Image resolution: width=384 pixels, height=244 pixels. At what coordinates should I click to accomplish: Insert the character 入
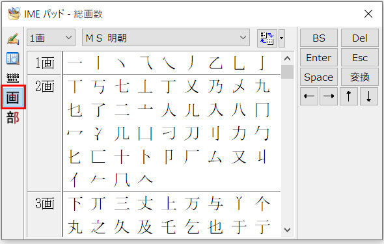[215, 110]
